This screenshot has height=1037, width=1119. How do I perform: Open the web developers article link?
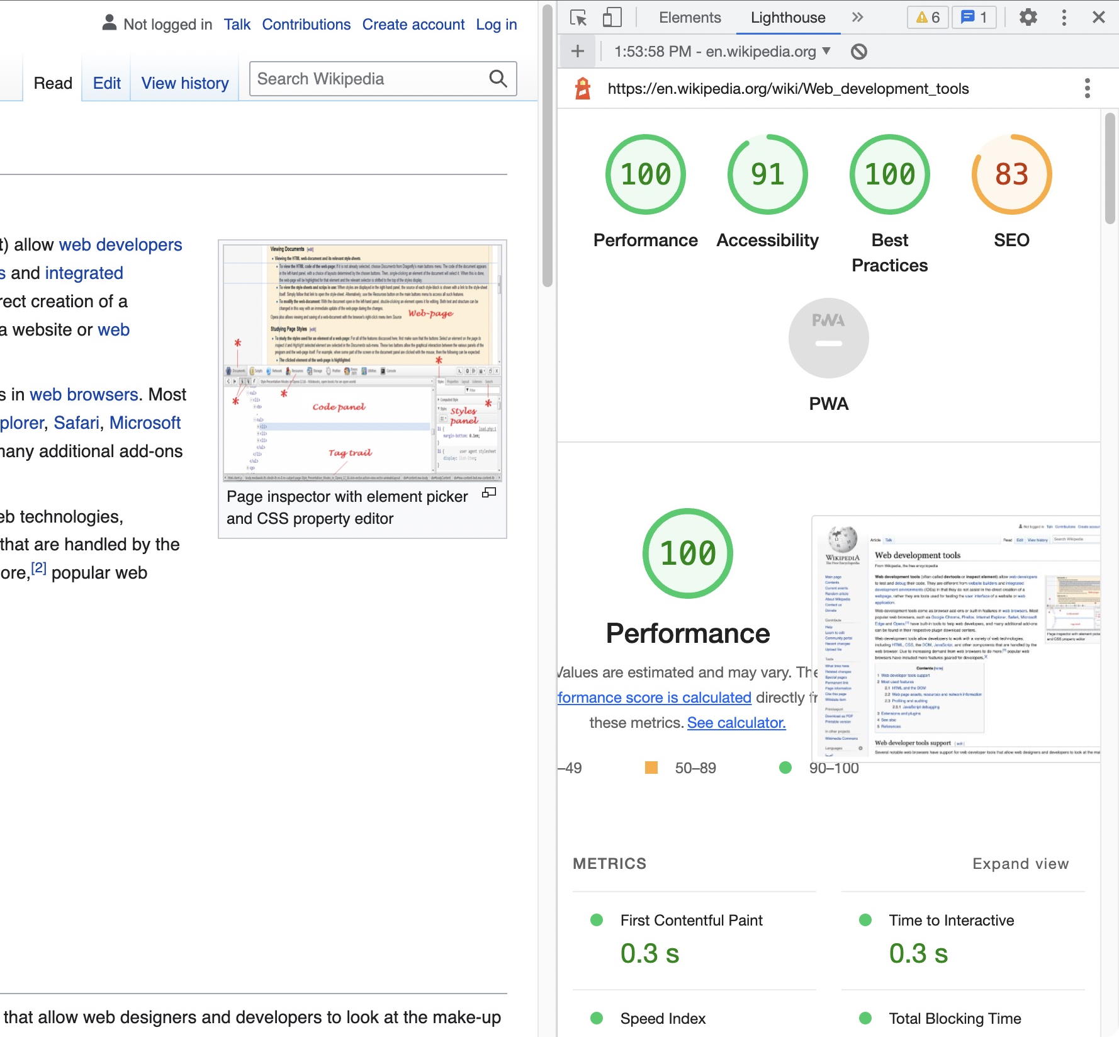pos(120,245)
